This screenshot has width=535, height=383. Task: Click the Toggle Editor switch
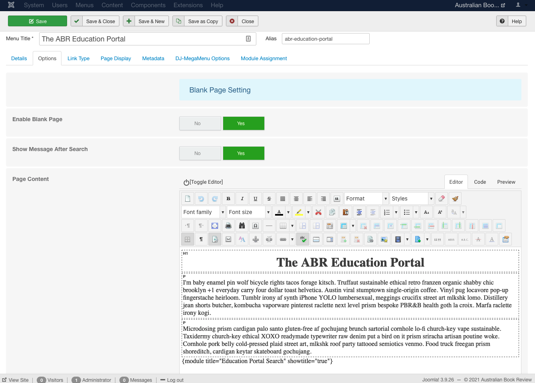pos(203,182)
